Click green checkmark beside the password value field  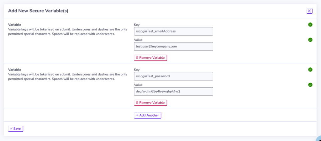310,85
